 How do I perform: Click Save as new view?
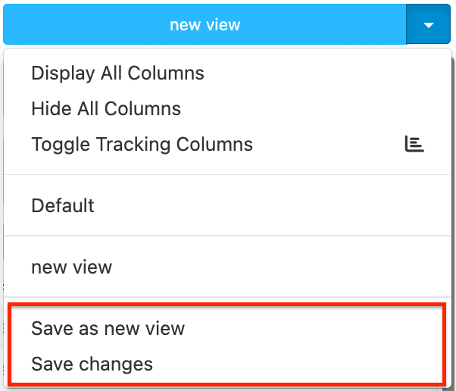point(108,328)
